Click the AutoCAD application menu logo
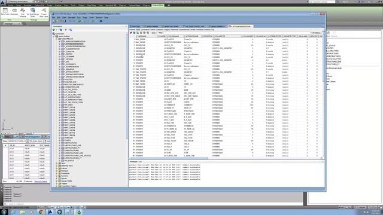The image size is (383, 215). [x=3, y=2]
